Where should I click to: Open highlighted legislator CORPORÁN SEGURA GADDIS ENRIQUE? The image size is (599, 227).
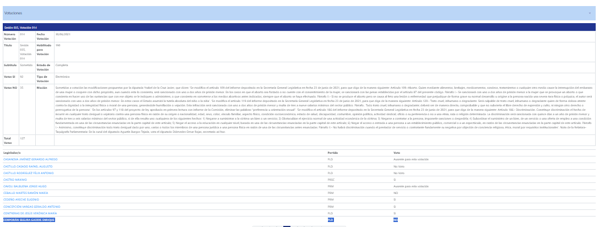point(29,220)
